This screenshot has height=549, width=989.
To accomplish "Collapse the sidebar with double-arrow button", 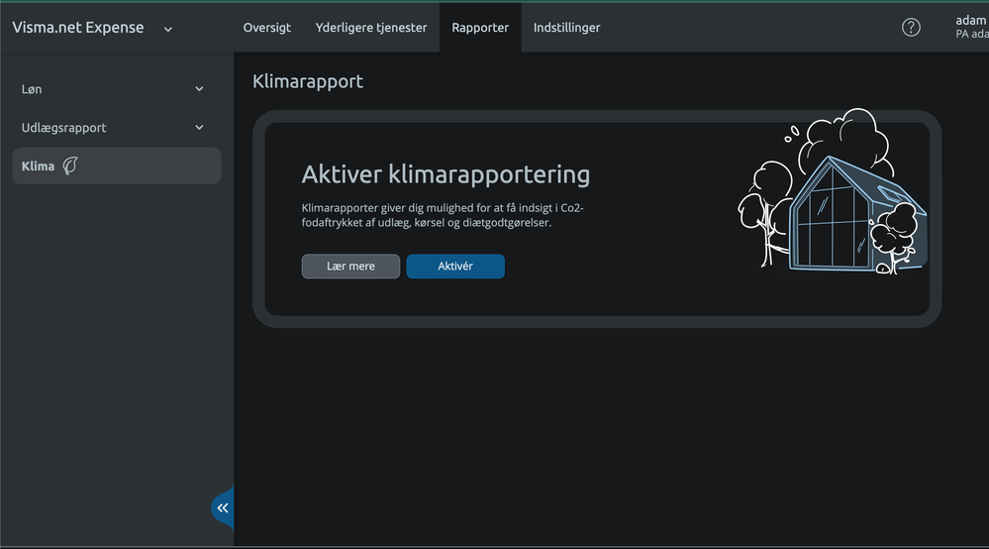I will click(223, 508).
